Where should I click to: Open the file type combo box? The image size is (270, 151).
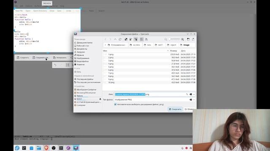[x=155, y=100]
